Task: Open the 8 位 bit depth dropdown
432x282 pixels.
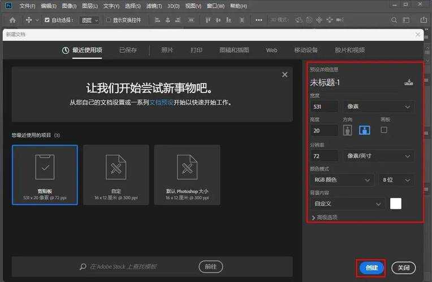Action: coord(396,180)
